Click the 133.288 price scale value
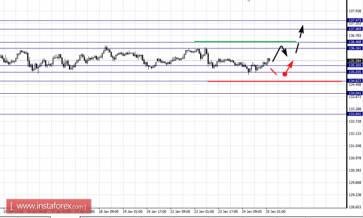 (355, 109)
